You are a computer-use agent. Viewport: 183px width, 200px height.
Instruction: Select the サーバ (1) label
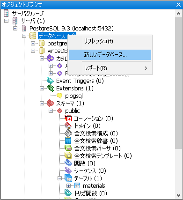[x=33, y=21]
